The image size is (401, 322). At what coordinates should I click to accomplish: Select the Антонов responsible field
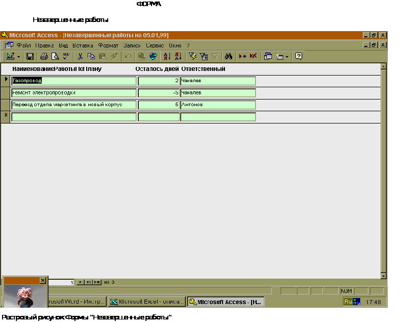tap(217, 105)
